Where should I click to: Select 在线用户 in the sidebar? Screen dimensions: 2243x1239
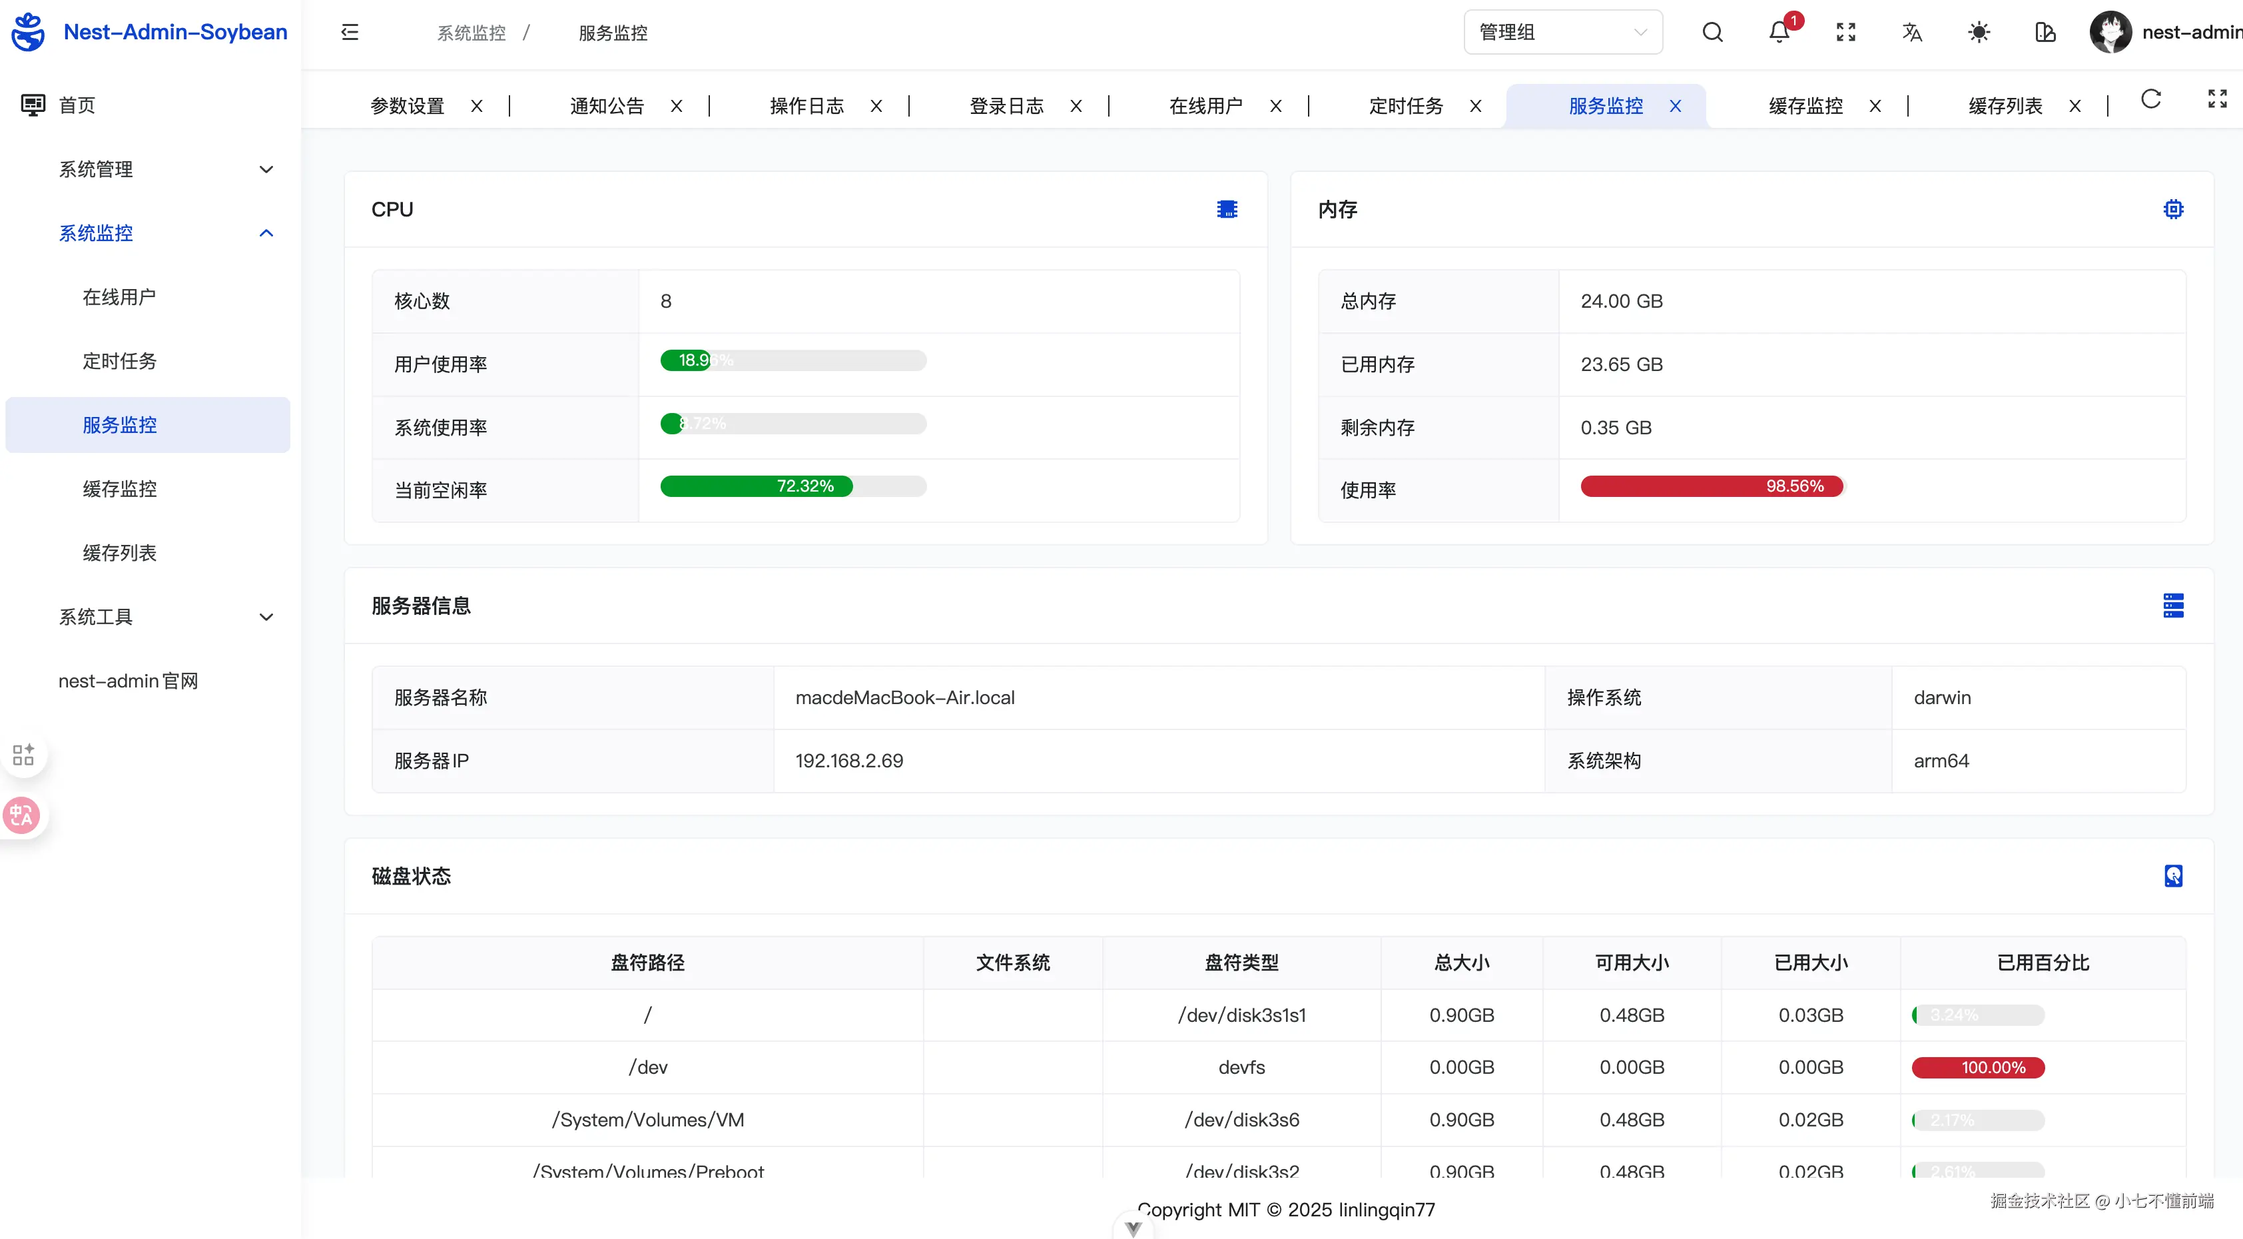click(119, 297)
